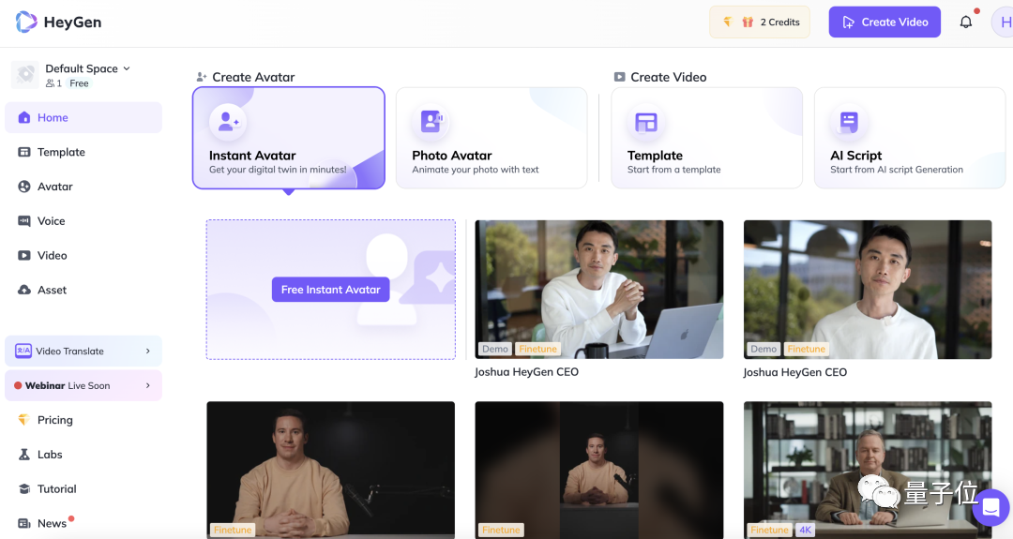Click the Labs flask icon
The image size is (1013, 539).
[24, 455]
